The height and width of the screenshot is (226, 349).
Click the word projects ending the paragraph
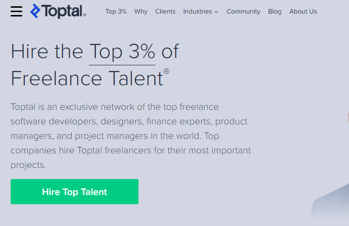pos(28,165)
